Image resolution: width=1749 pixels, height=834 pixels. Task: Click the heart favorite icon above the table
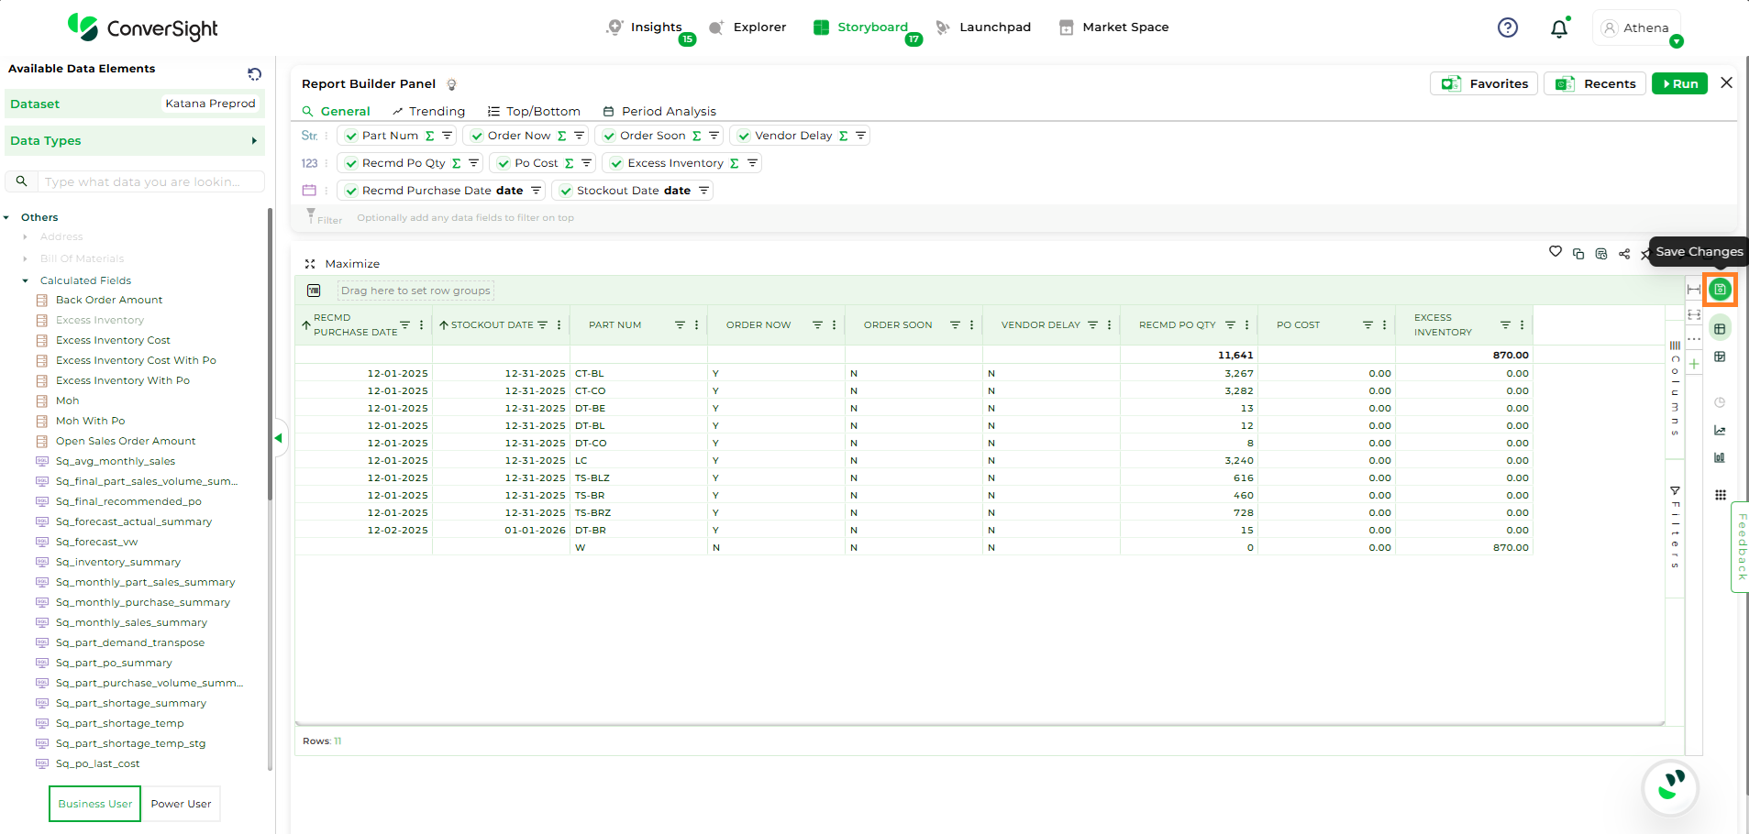tap(1555, 251)
